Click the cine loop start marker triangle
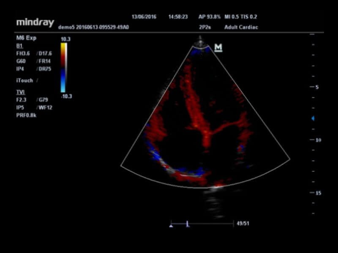The width and height of the screenshot is (338, 253). point(171,226)
